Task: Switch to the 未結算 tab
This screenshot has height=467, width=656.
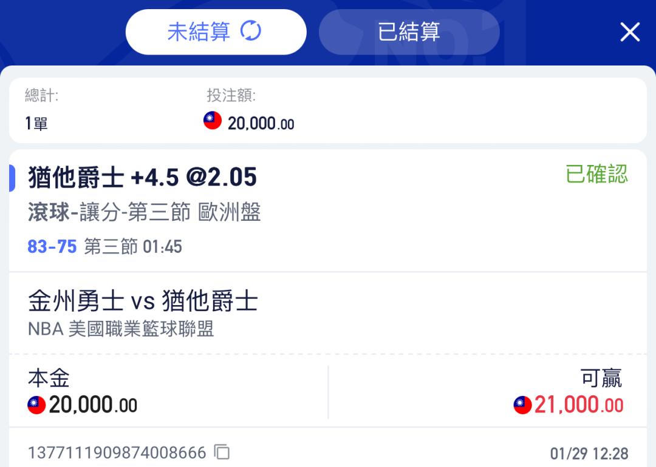Action: [216, 32]
